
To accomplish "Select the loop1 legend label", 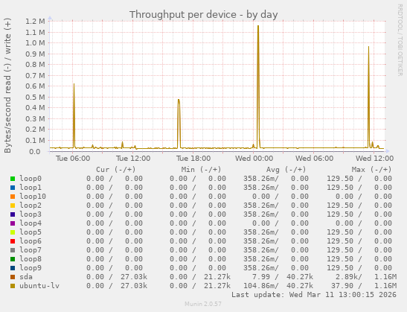I will click(x=31, y=188).
